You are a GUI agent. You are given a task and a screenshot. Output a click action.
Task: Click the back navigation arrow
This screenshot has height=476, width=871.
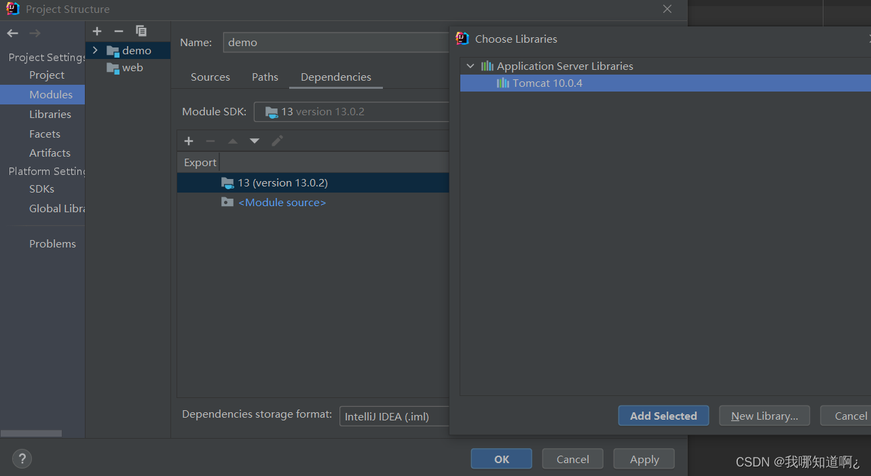13,33
